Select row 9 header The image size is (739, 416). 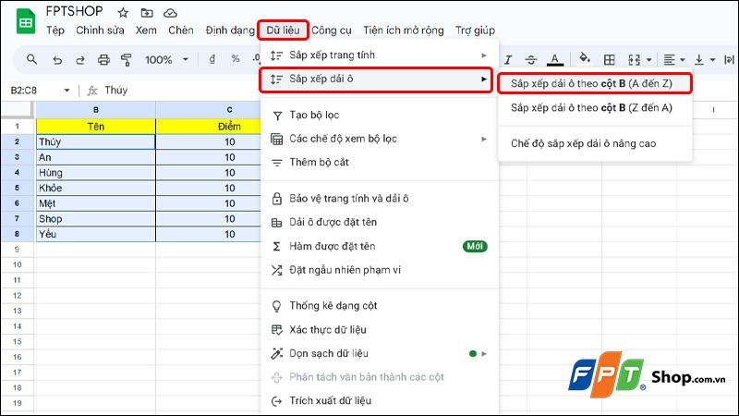click(17, 249)
